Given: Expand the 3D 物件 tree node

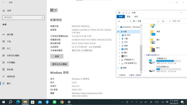Looking at the screenshot, I should [120, 35].
